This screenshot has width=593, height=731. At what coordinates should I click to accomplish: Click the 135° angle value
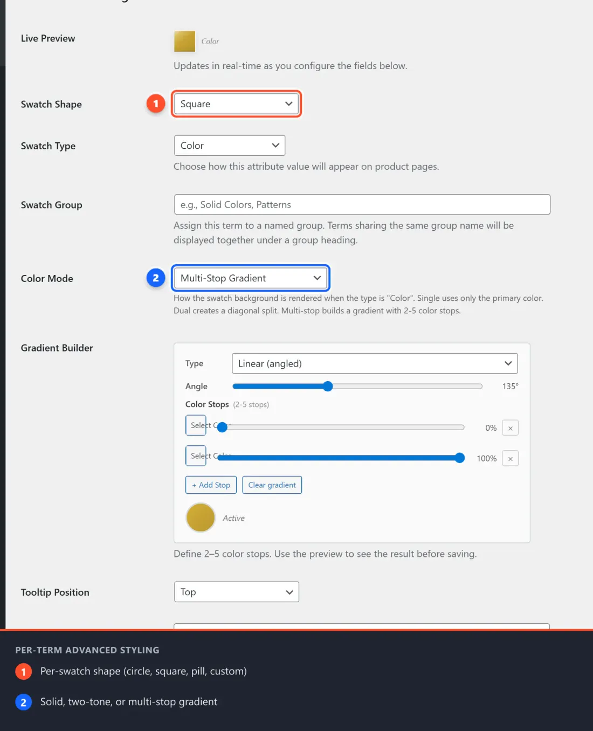(510, 386)
